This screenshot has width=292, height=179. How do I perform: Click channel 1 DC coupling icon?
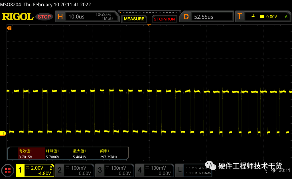click(x=28, y=168)
